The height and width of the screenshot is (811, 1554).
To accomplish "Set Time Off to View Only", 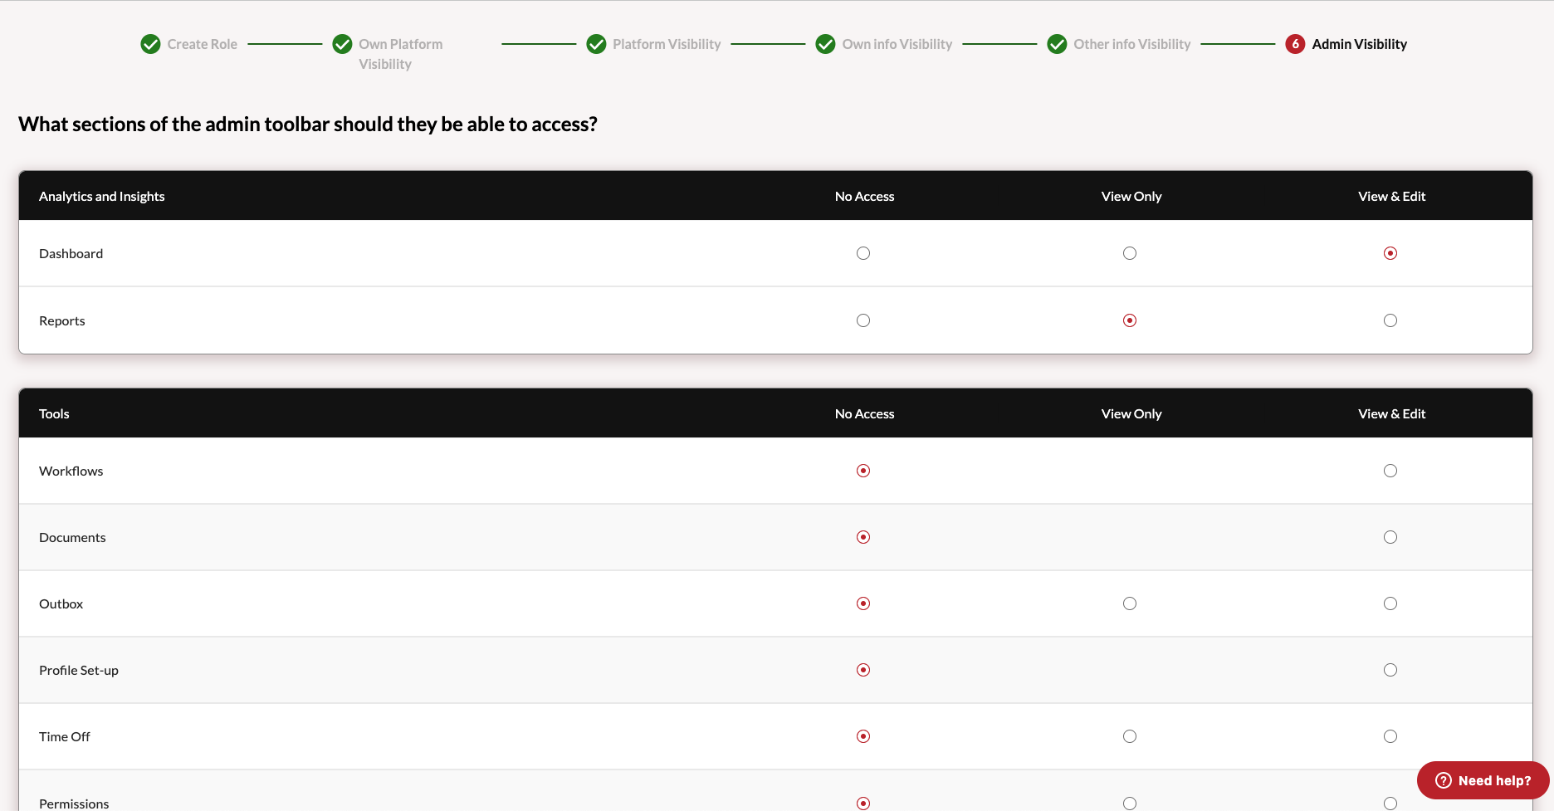I will [1130, 736].
